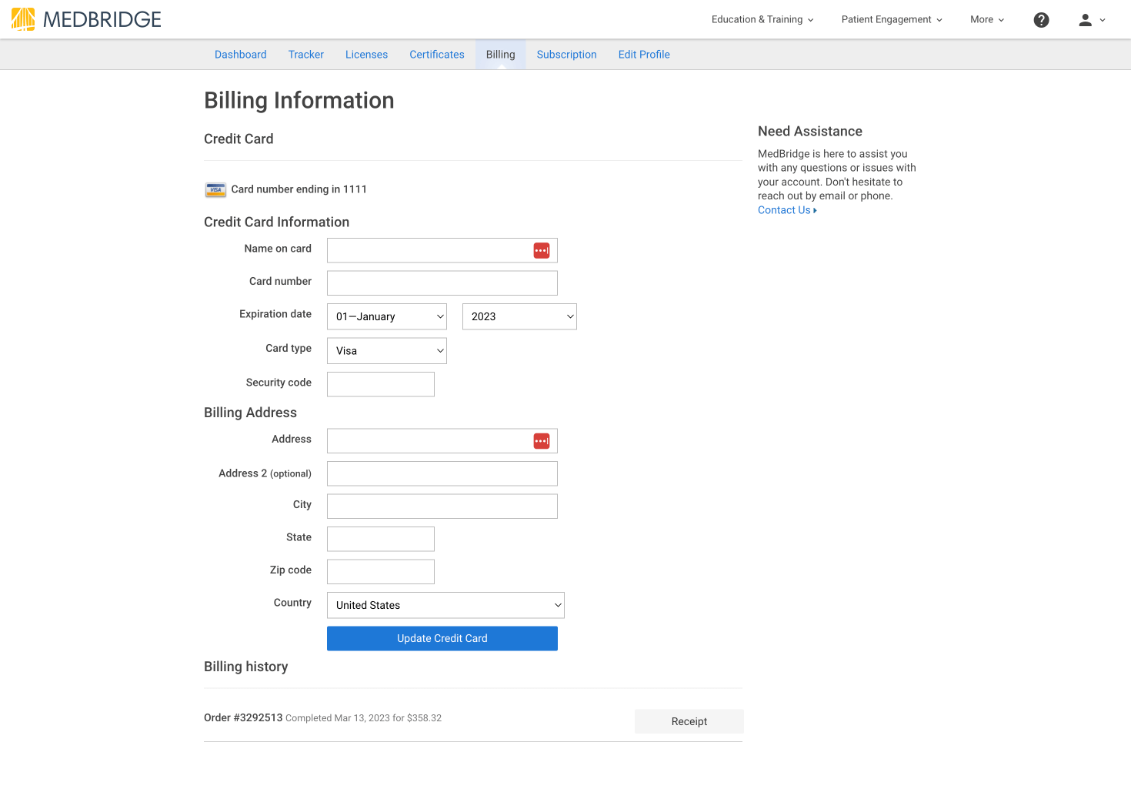This screenshot has height=789, width=1131.
Task: Click Receipt for order #3292513
Action: coord(688,721)
